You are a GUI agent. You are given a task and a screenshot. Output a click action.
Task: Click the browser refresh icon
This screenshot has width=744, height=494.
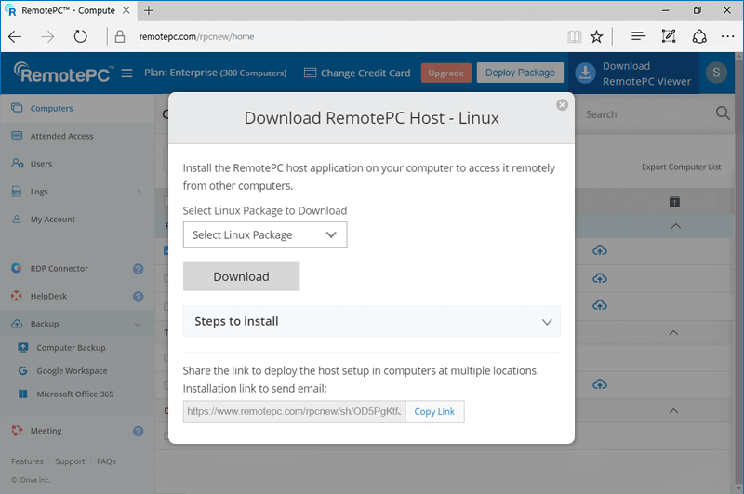(80, 36)
